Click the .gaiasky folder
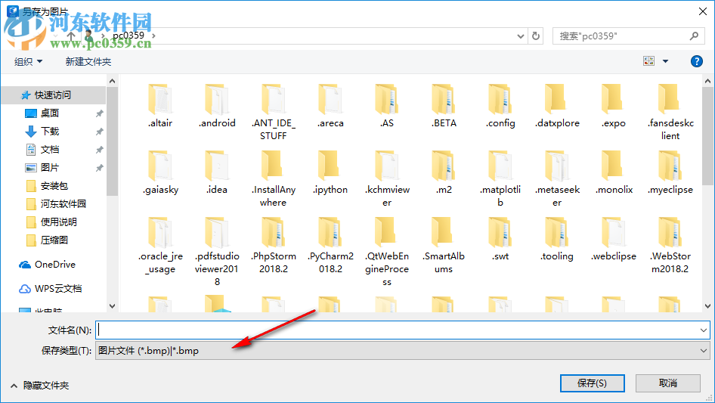 click(x=160, y=172)
